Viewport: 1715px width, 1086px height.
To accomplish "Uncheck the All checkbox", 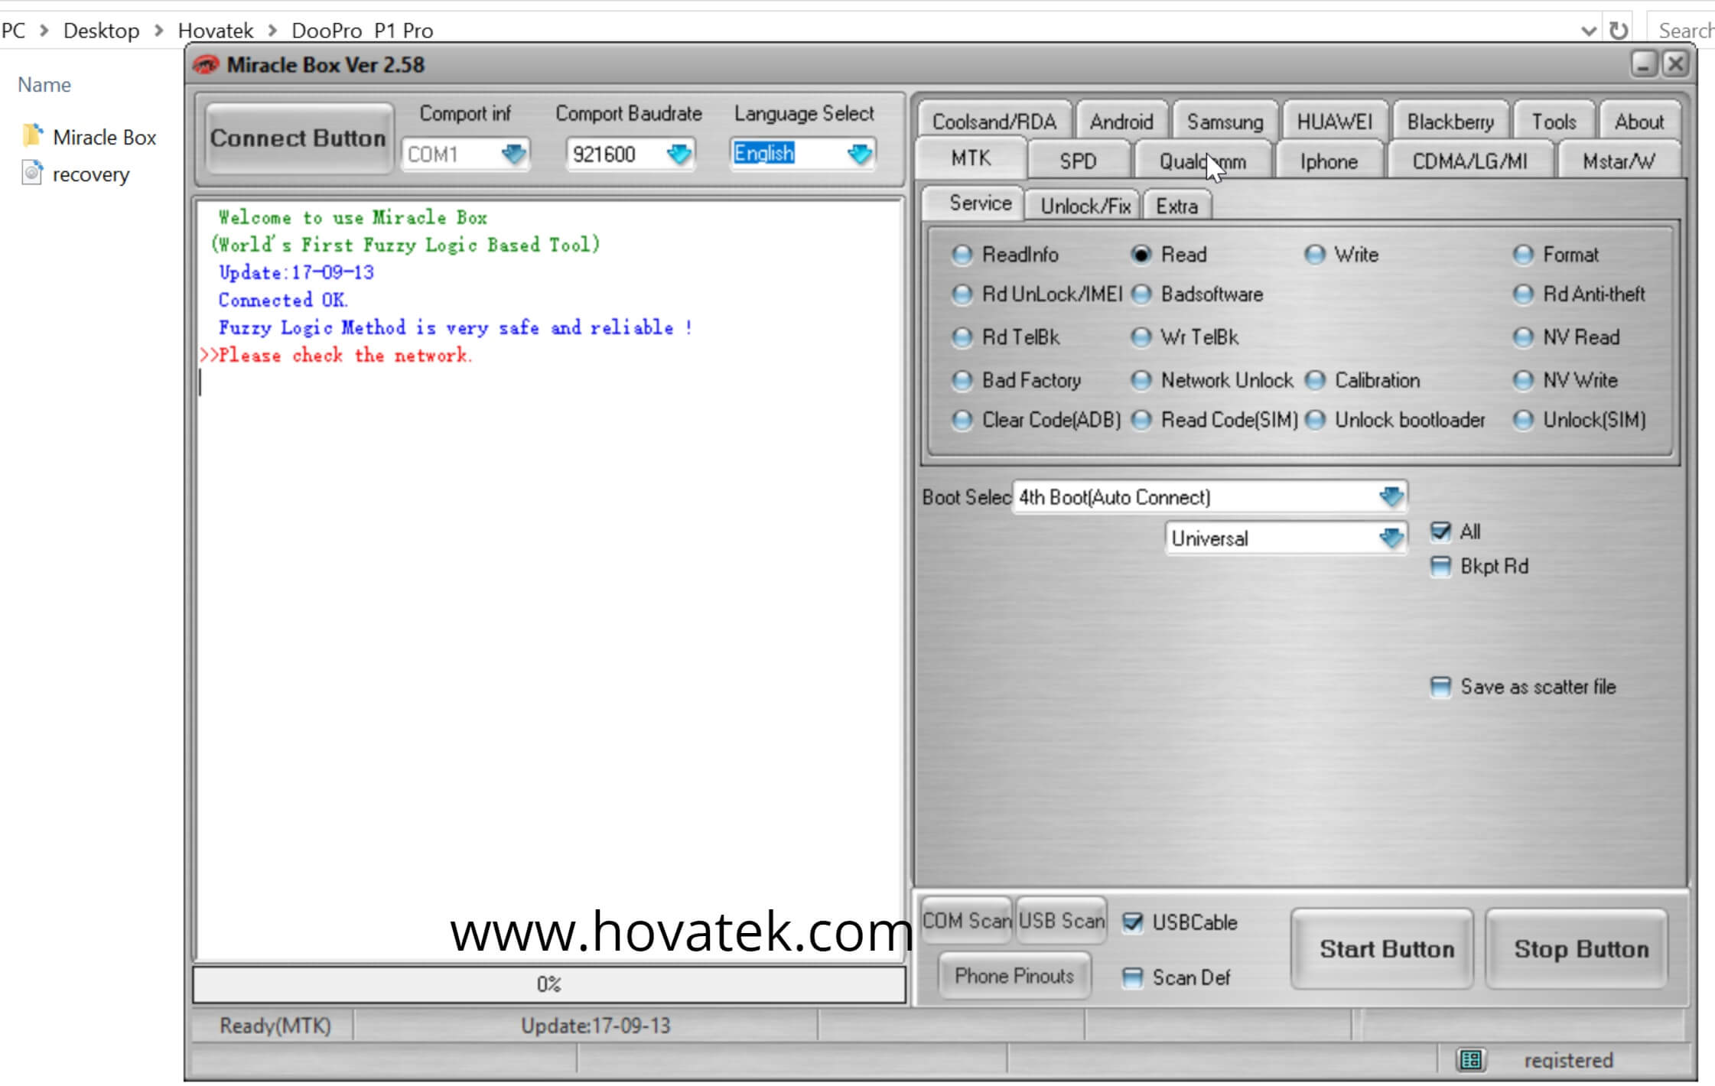I will coord(1440,532).
